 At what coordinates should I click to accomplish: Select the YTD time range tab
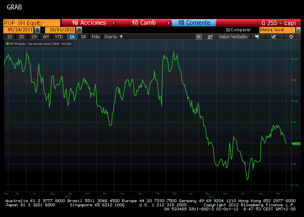click(59, 37)
